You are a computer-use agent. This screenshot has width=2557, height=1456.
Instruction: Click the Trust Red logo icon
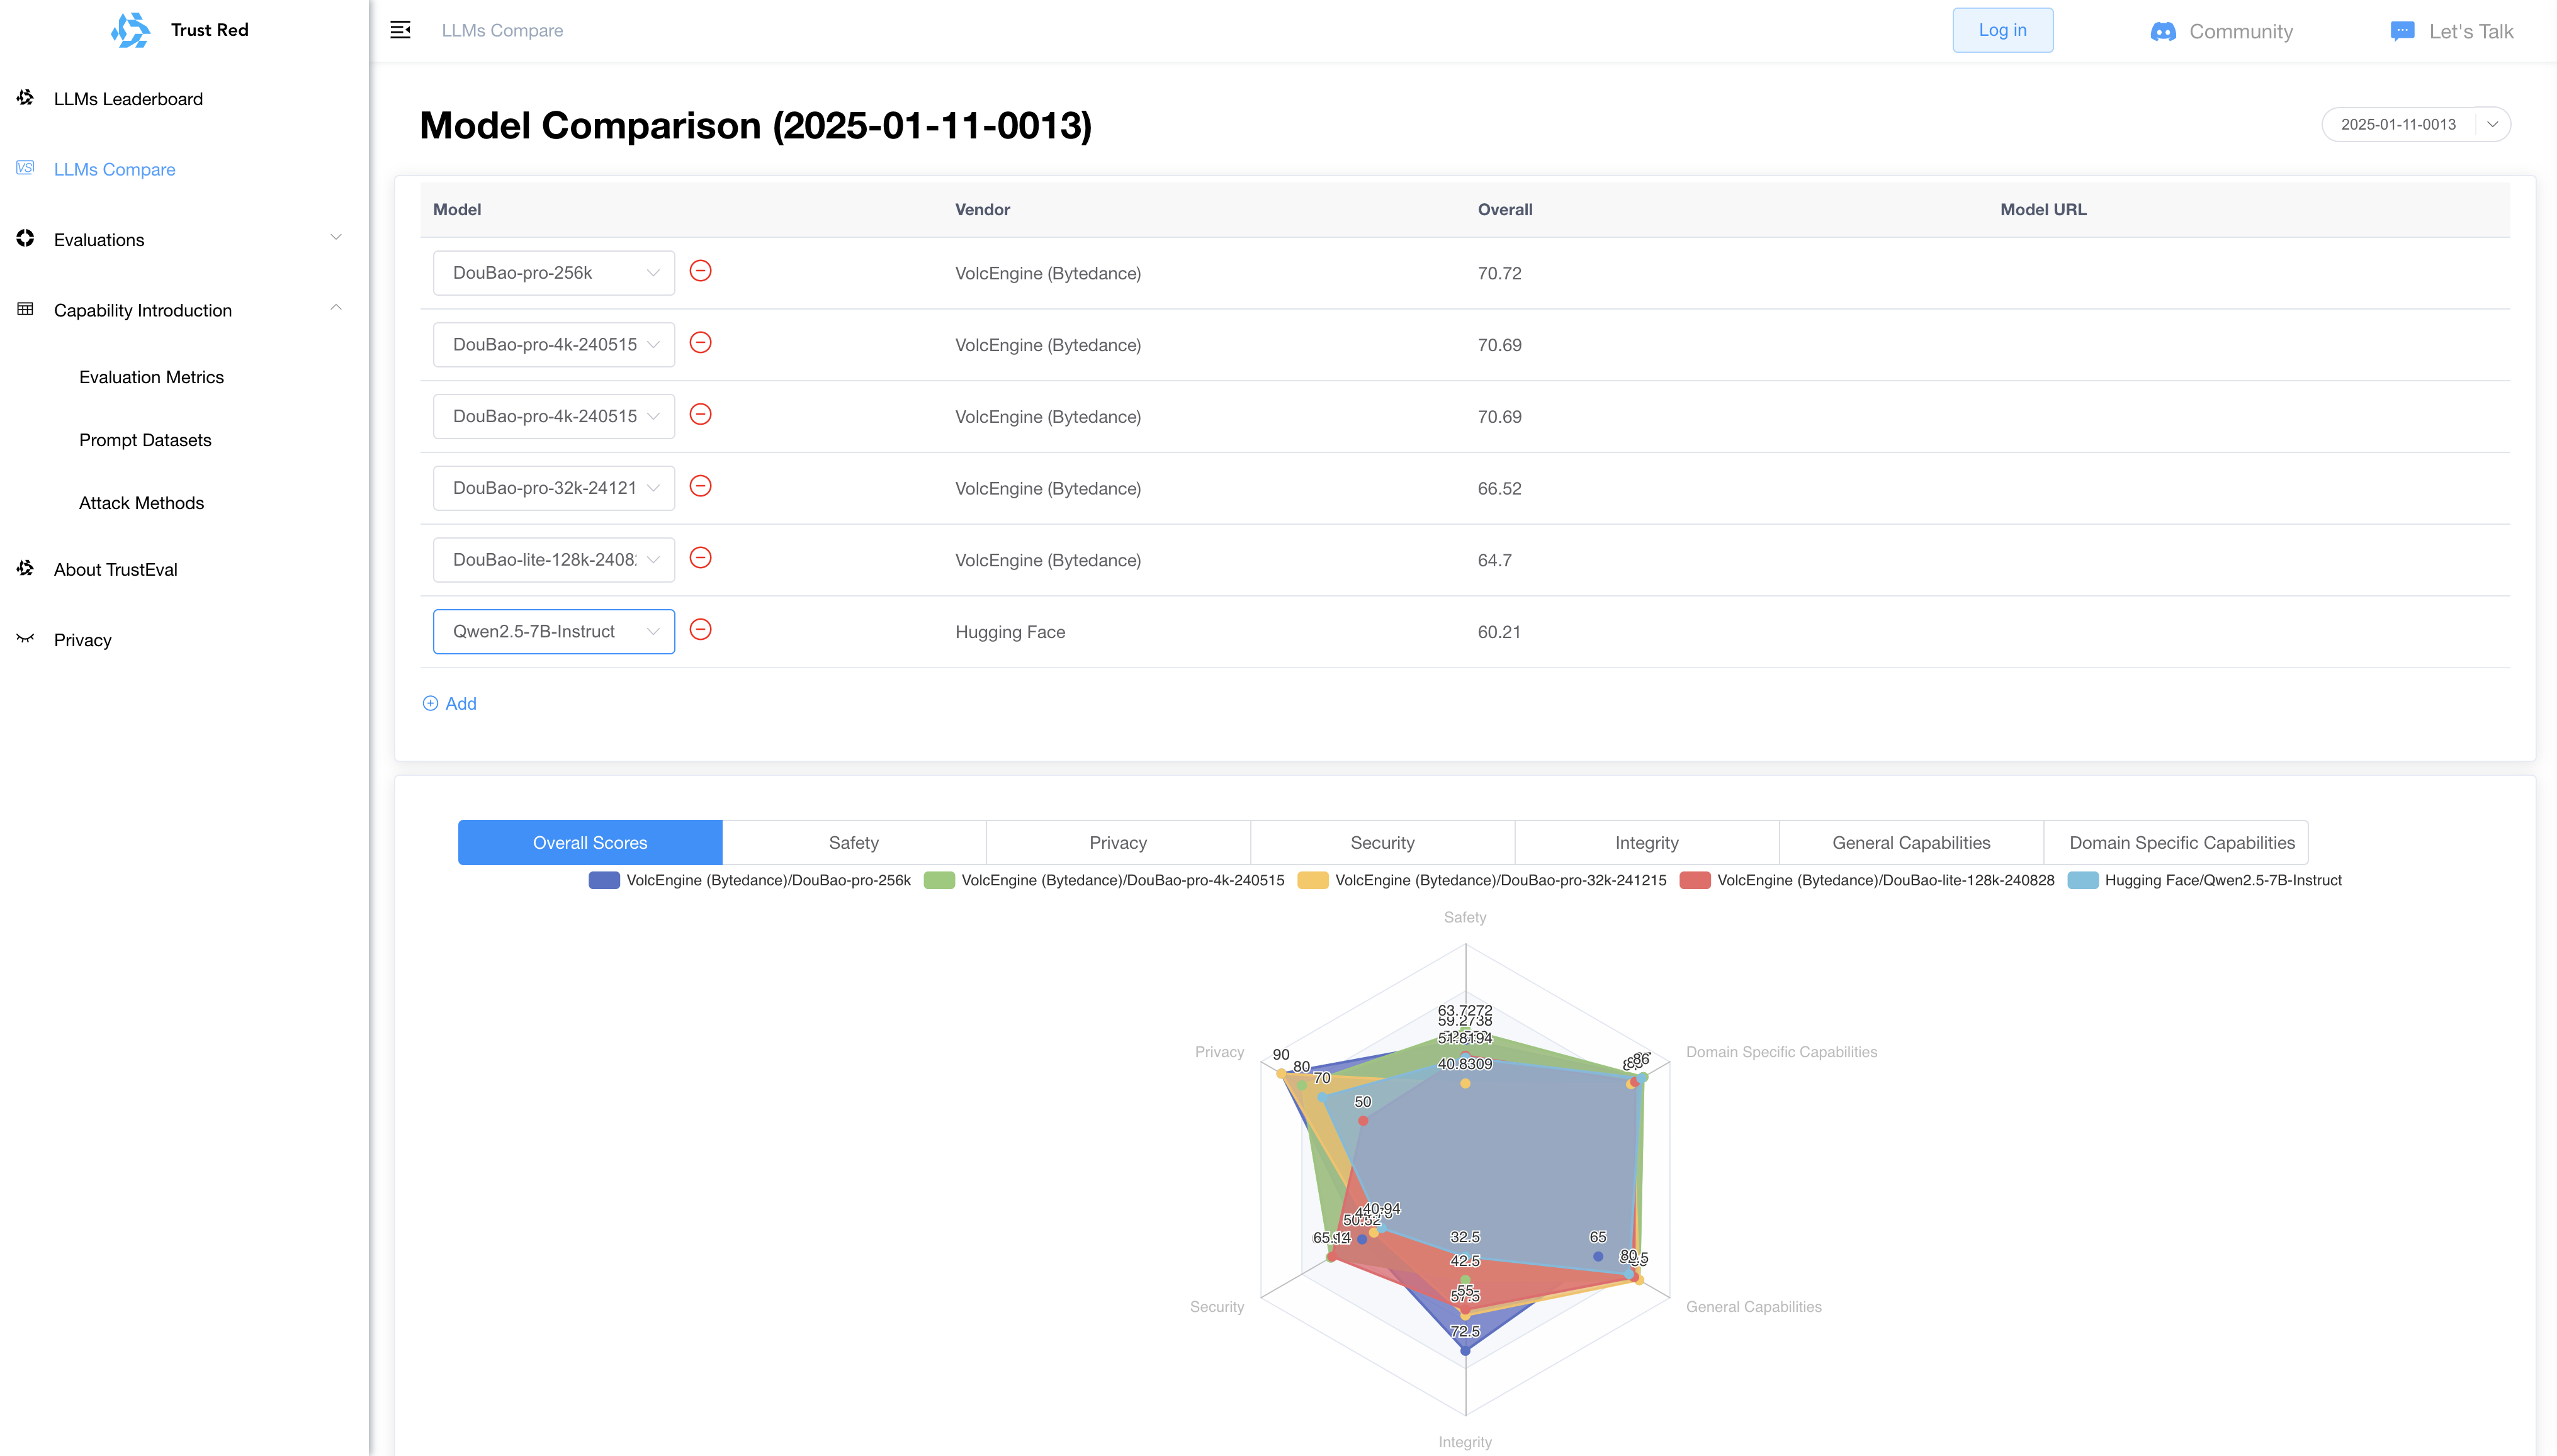coord(131,30)
